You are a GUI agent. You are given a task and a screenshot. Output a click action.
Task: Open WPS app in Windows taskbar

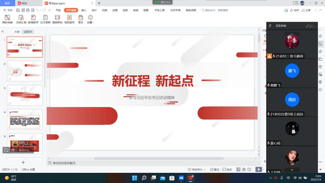tap(191, 178)
